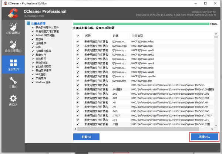Click the vertical scrollbar up arrow
222x154 pixels.
216,34
